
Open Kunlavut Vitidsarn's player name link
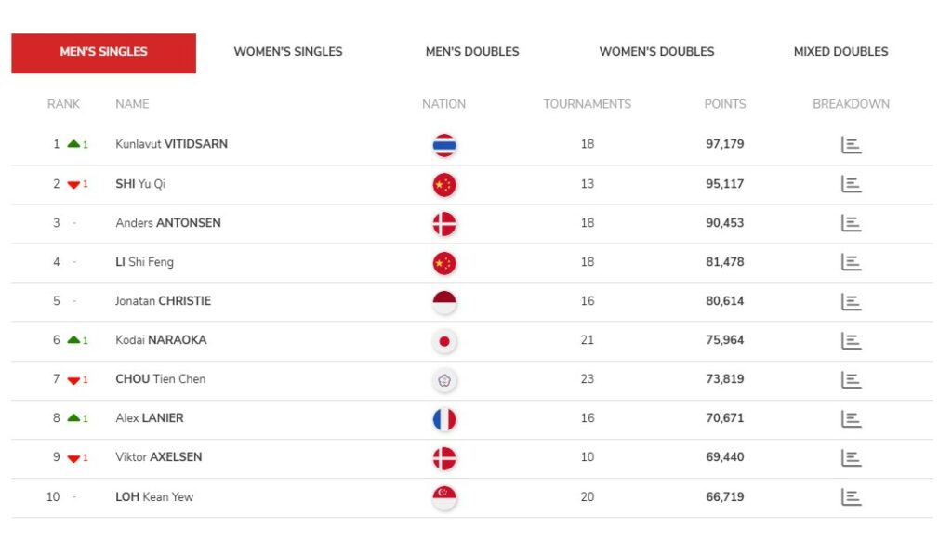coord(172,144)
